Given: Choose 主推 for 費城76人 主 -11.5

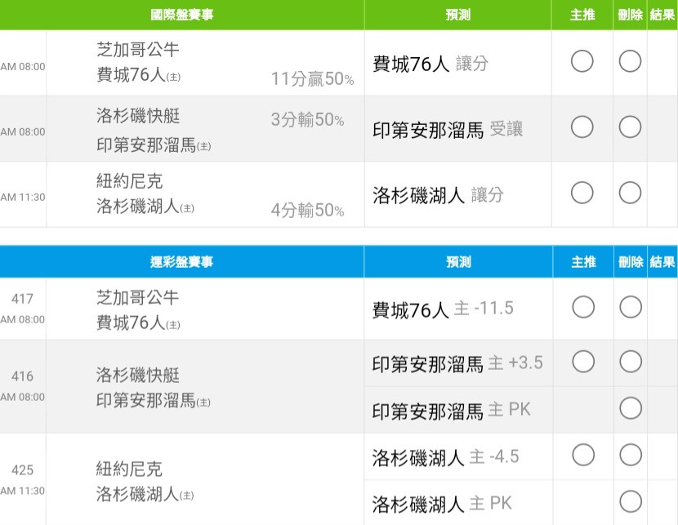Looking at the screenshot, I should coord(583,307).
